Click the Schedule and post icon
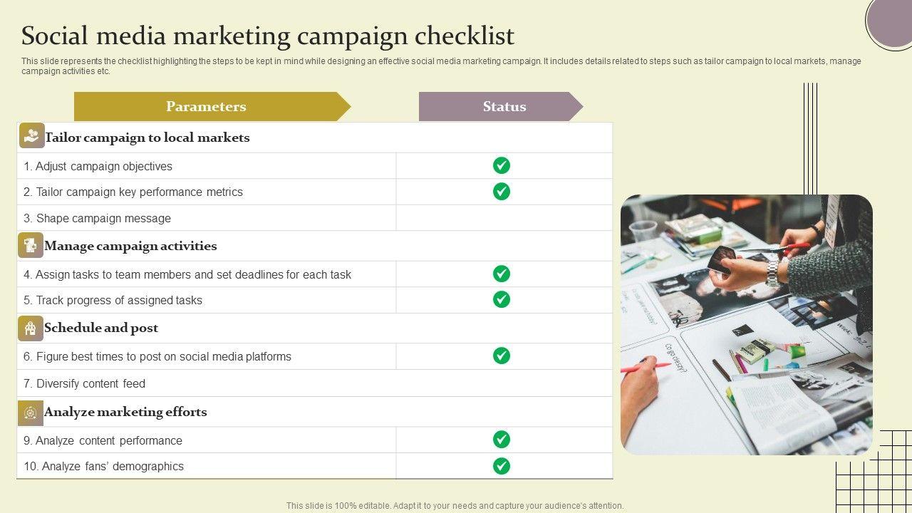The image size is (912, 513). 31,328
